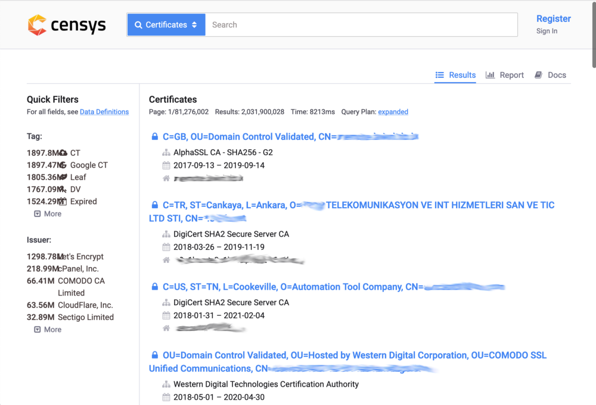Click the hierarchy icon beside AlphaSSL CA
Screen dimensions: 596x405
click(x=166, y=152)
